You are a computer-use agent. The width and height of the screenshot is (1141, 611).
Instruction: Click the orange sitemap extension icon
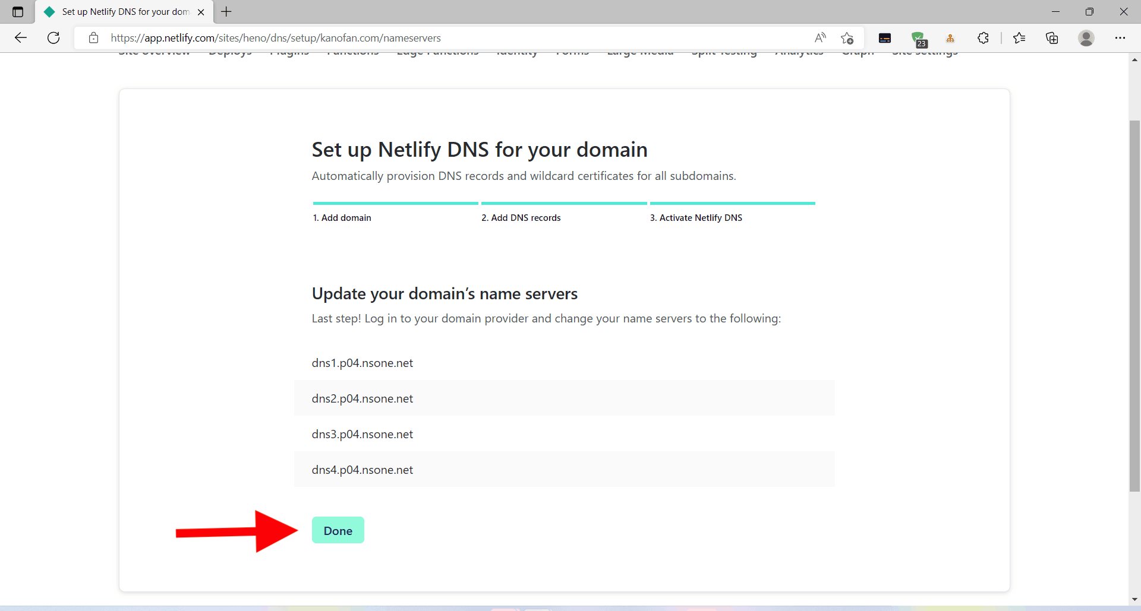click(950, 37)
